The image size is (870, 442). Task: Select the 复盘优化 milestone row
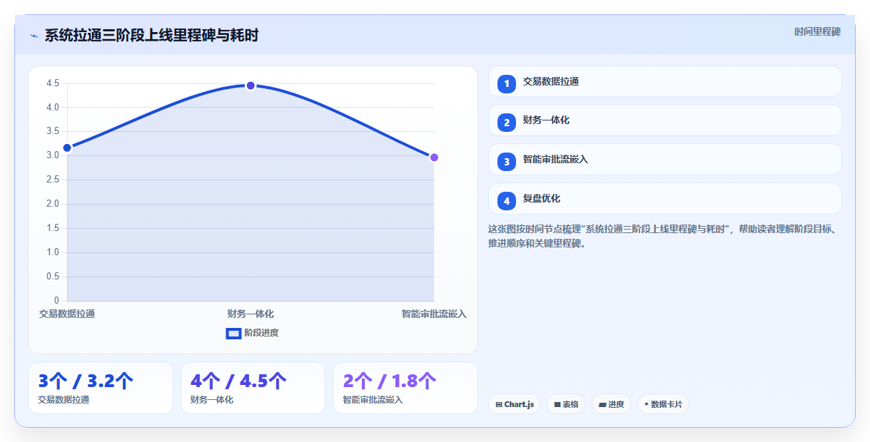665,198
